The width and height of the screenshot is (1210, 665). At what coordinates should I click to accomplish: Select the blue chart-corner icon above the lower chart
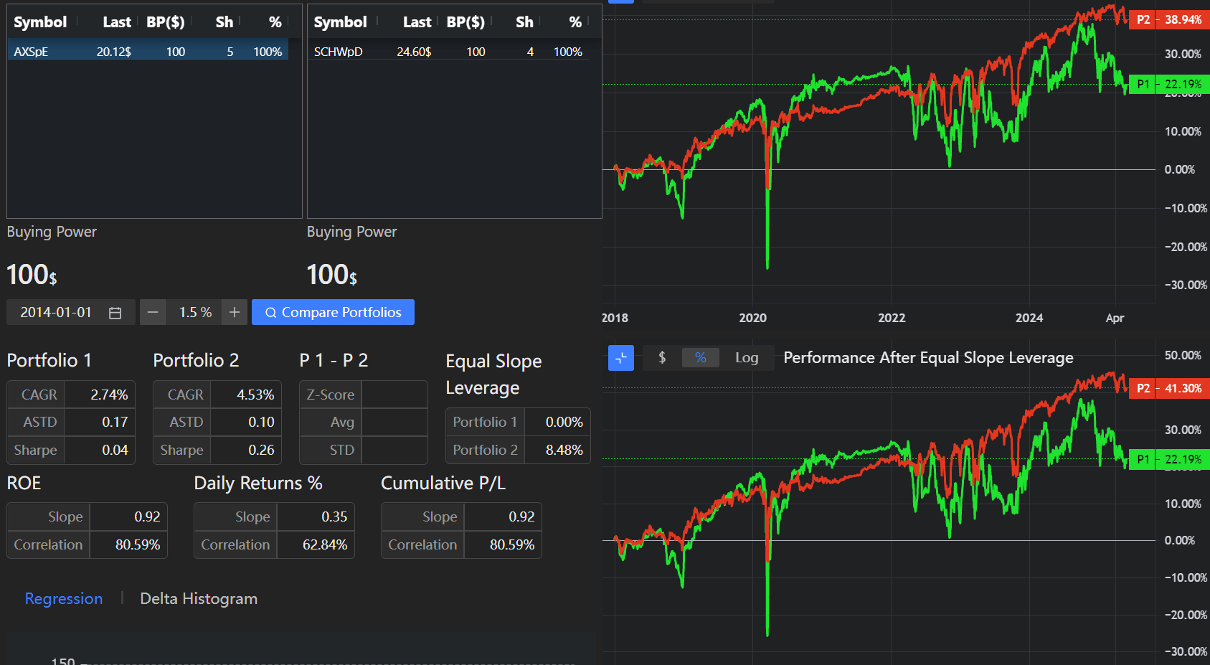tap(620, 357)
